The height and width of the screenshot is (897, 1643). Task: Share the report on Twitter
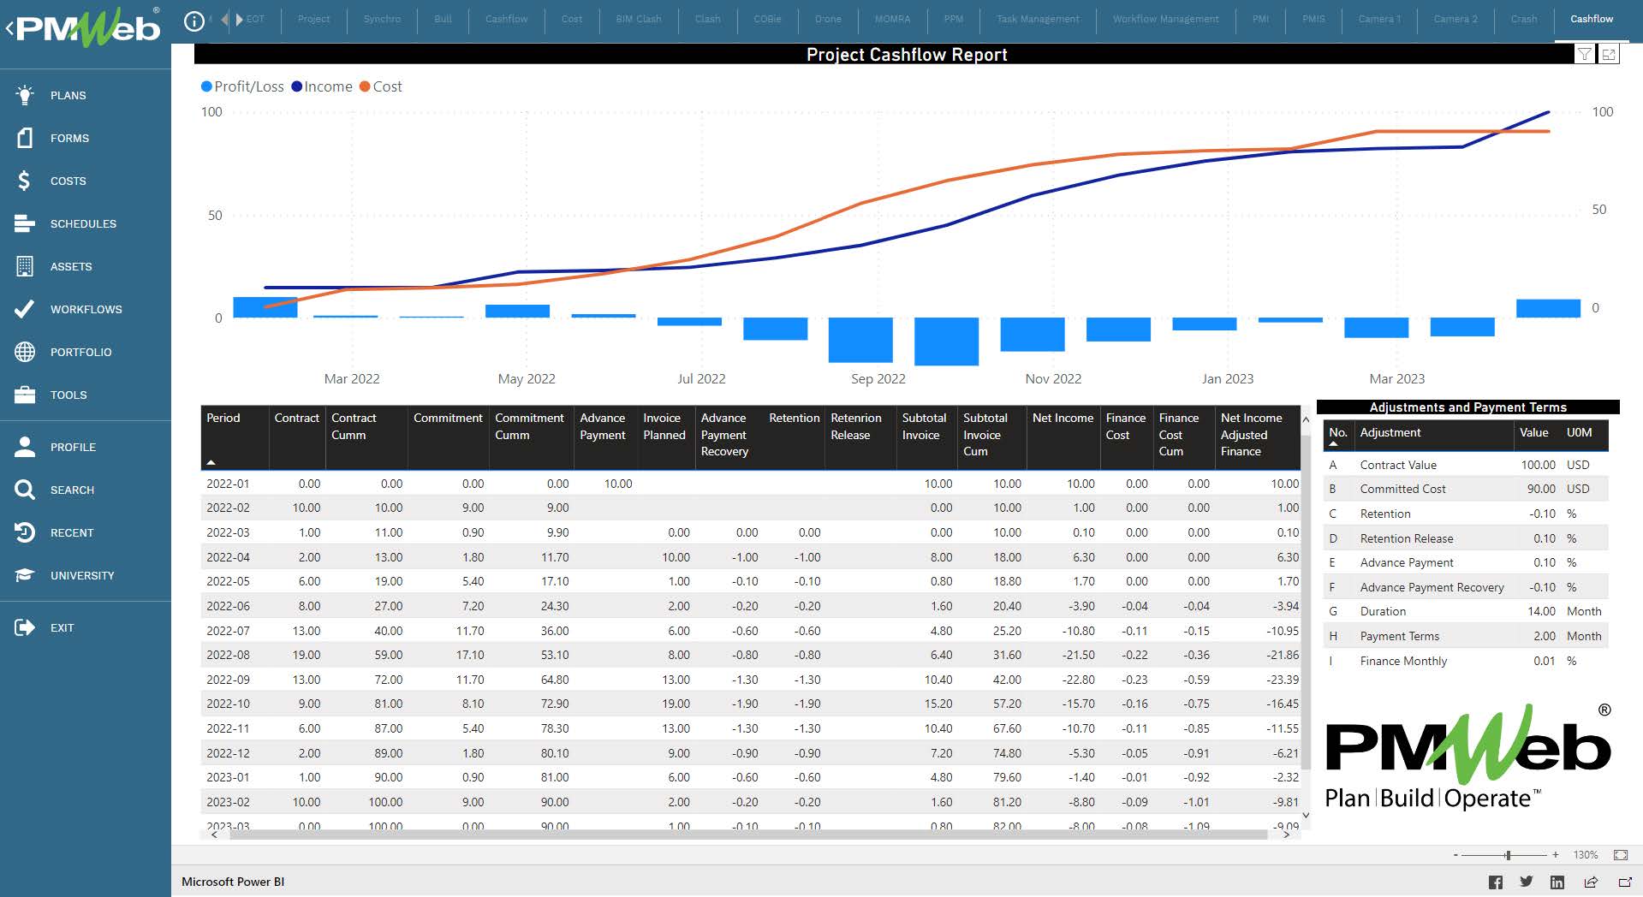tap(1526, 882)
